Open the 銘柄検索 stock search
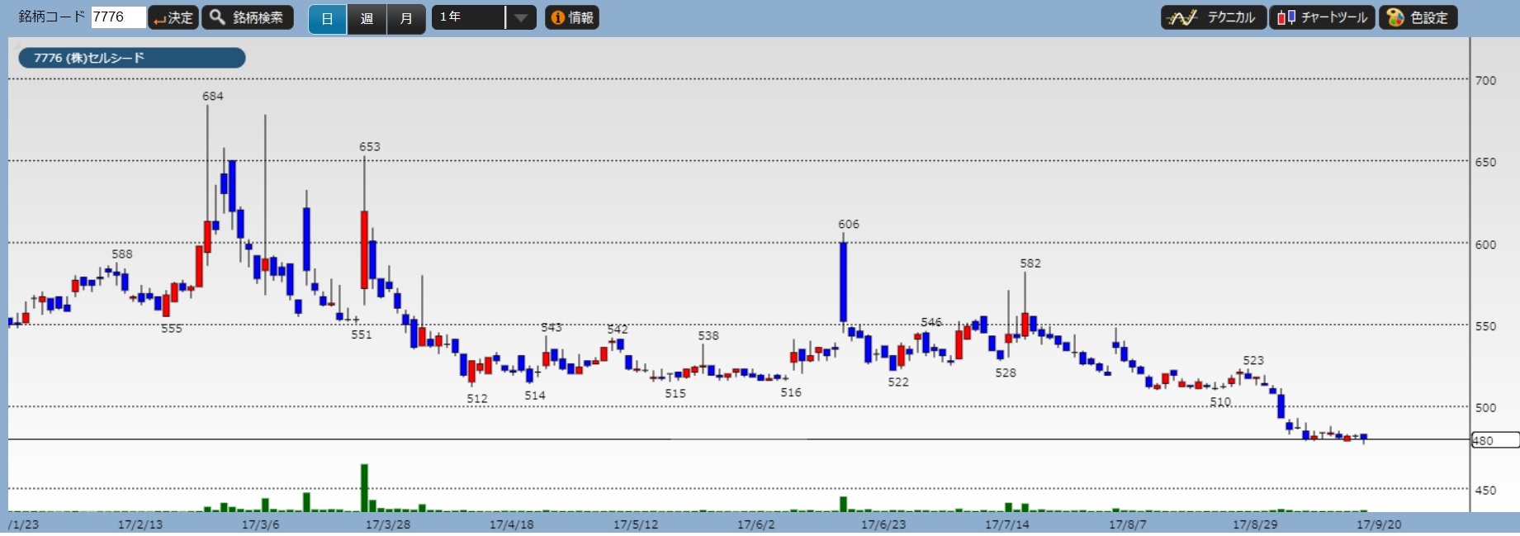This screenshot has height=536, width=1520. pos(248,17)
